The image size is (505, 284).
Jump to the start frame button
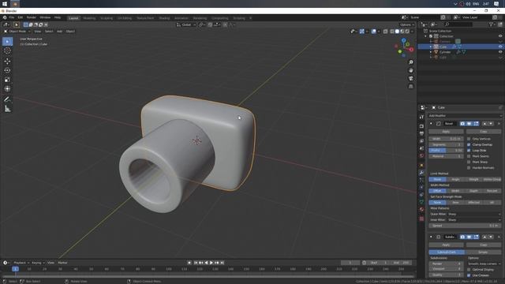(196, 263)
